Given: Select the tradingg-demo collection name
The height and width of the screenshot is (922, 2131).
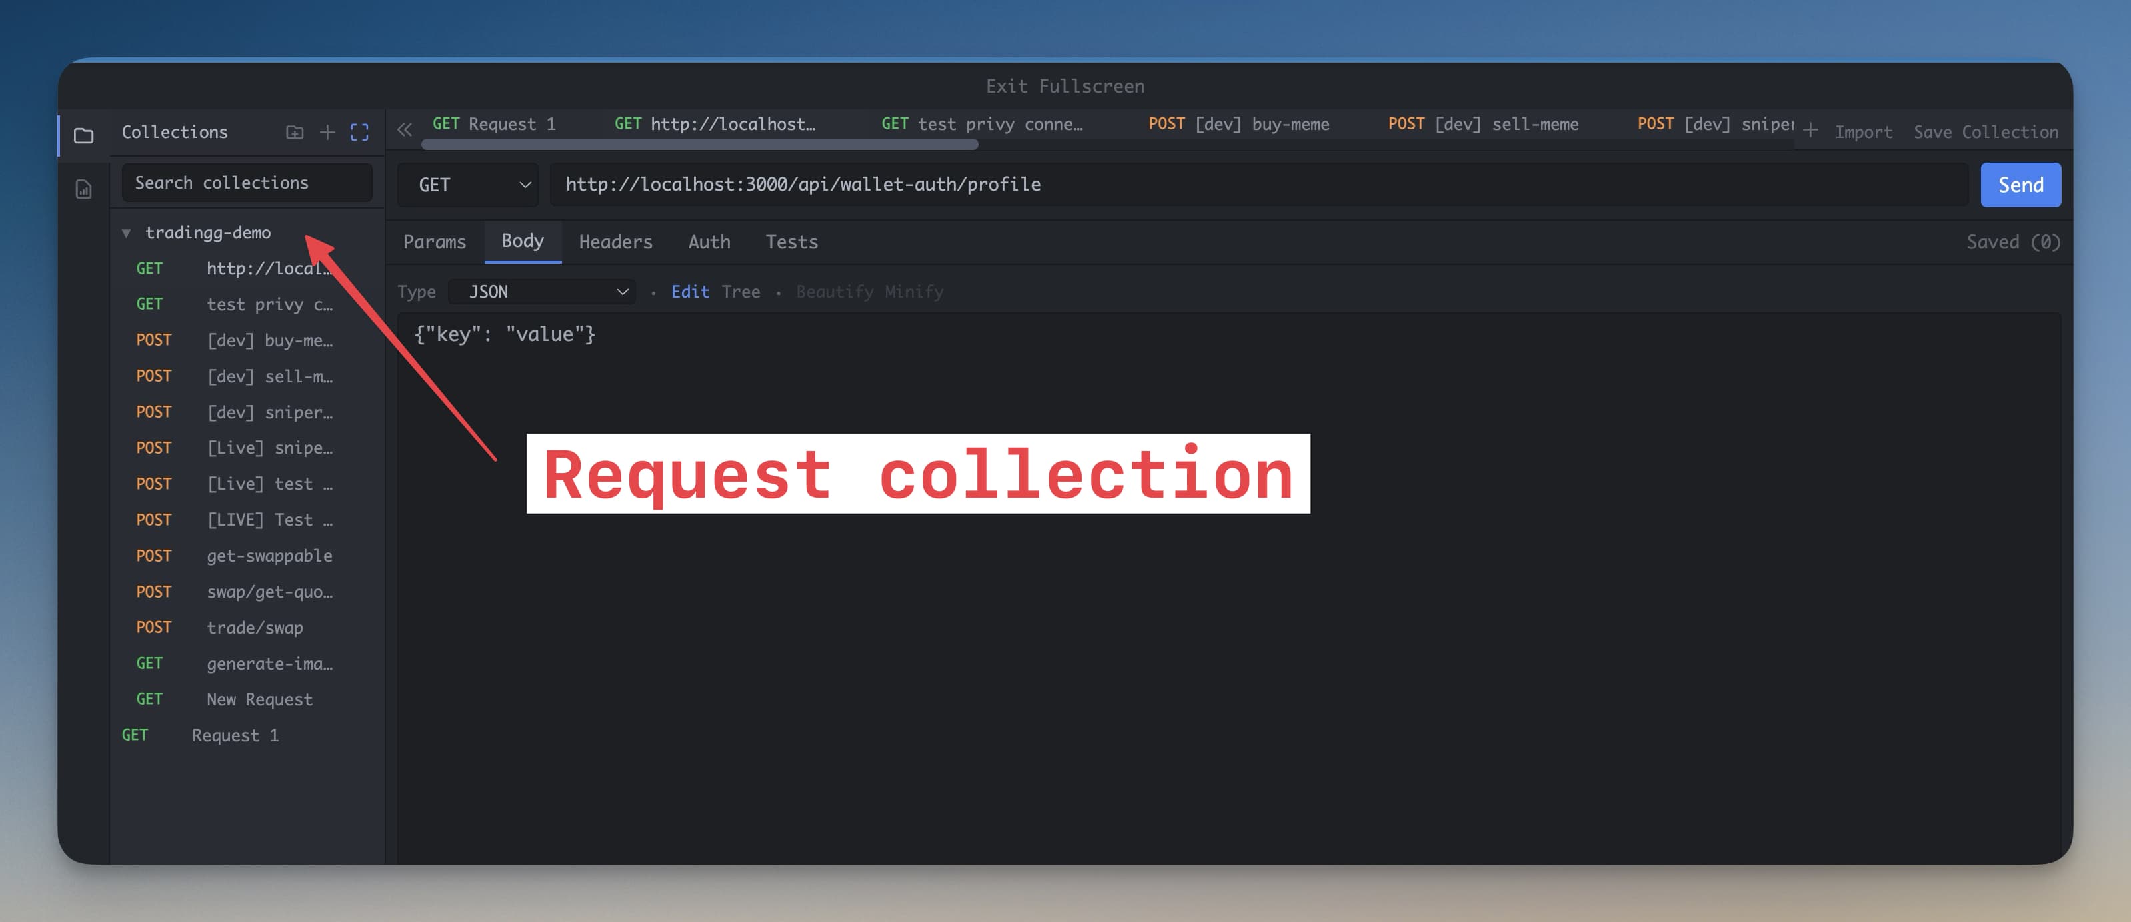Looking at the screenshot, I should tap(207, 233).
